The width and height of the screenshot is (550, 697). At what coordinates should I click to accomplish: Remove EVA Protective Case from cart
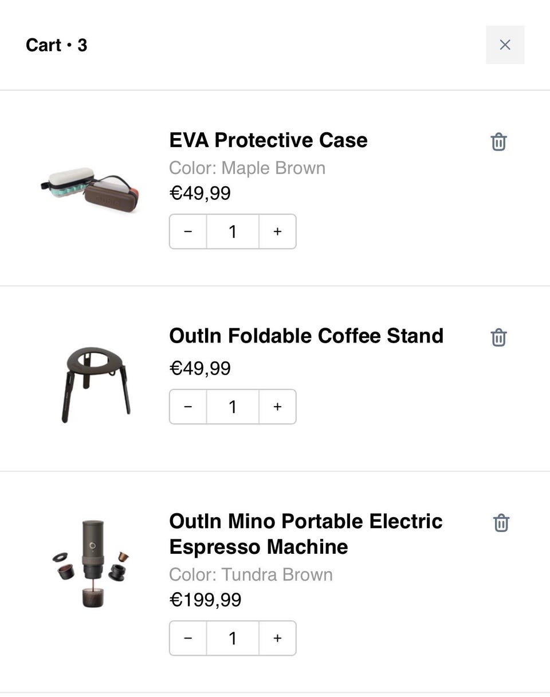pos(498,141)
